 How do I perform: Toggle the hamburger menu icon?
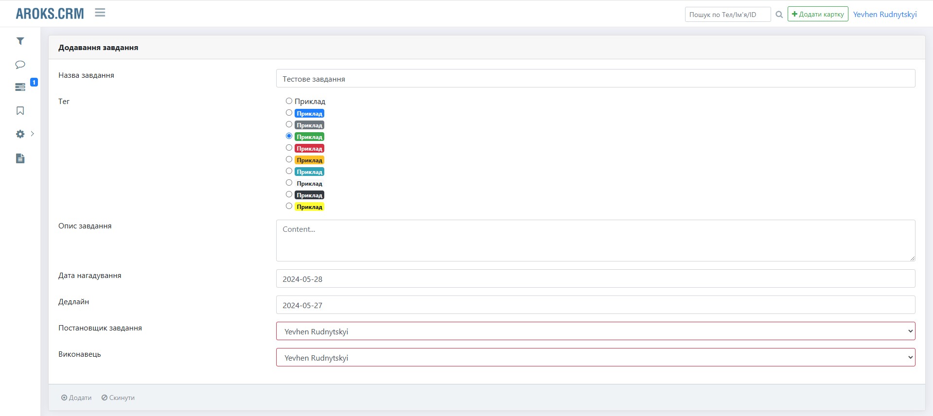100,13
